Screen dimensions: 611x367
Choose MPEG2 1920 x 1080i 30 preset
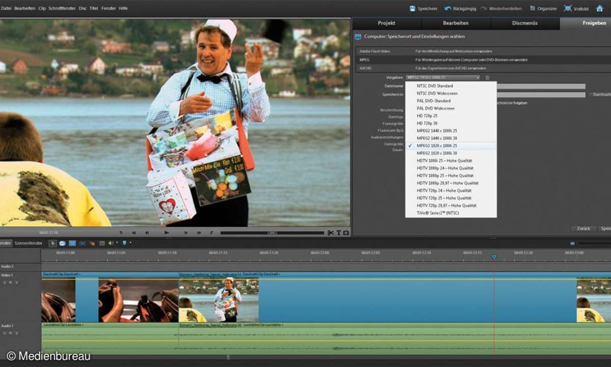click(451, 153)
